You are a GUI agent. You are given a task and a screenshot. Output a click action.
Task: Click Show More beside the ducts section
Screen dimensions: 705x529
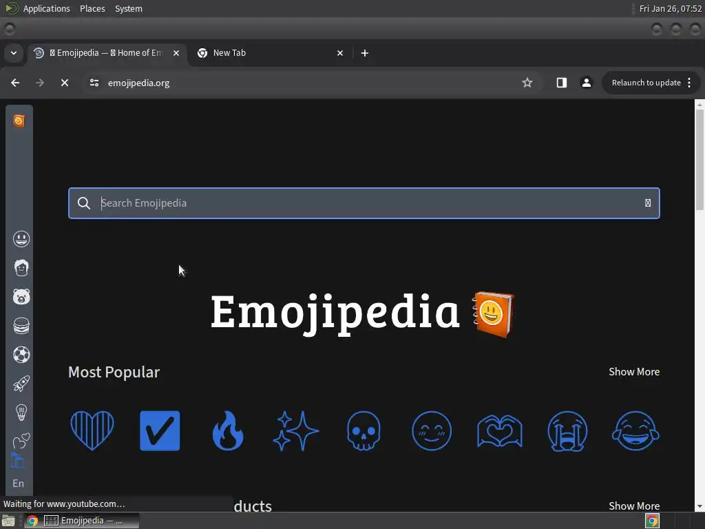pyautogui.click(x=634, y=506)
